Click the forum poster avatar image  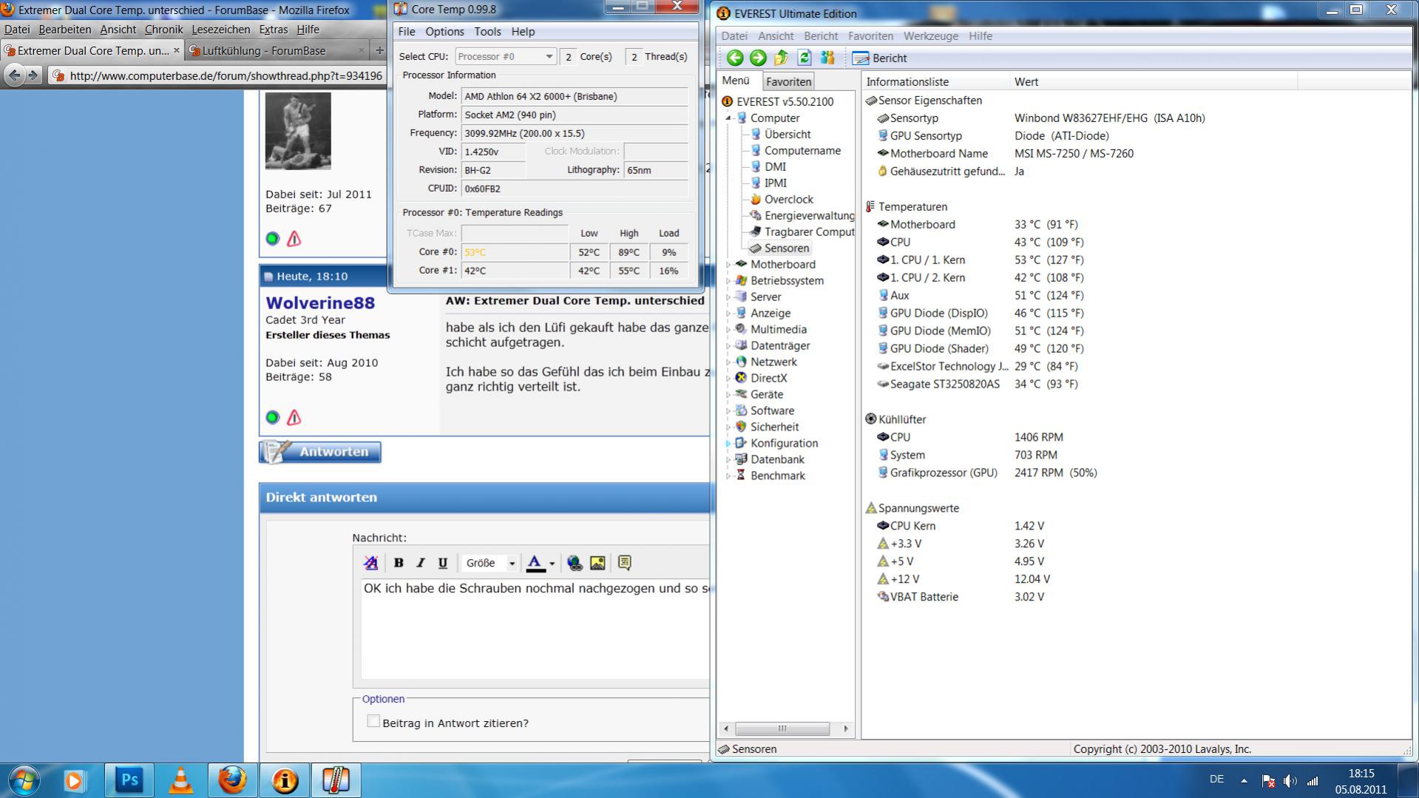coord(298,131)
